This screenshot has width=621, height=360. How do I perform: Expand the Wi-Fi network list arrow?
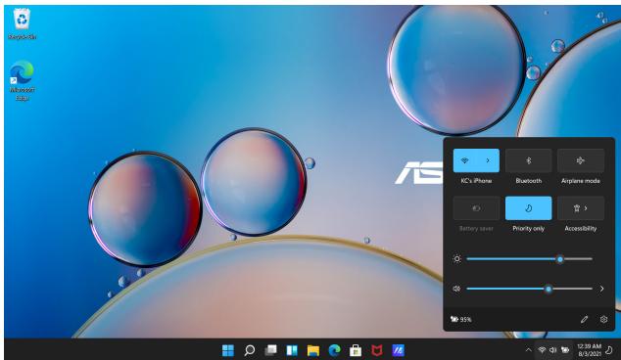(488, 160)
